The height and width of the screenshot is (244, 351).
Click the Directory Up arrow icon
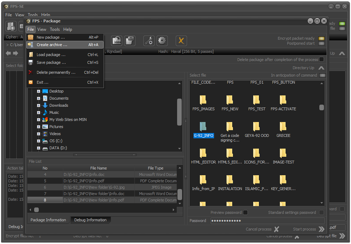[321, 68]
